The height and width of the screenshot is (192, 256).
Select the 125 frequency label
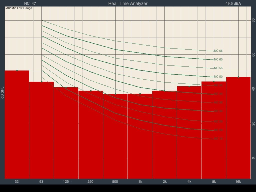pyautogui.click(x=66, y=181)
